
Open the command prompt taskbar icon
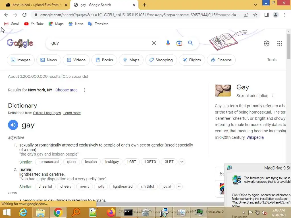tap(128, 212)
